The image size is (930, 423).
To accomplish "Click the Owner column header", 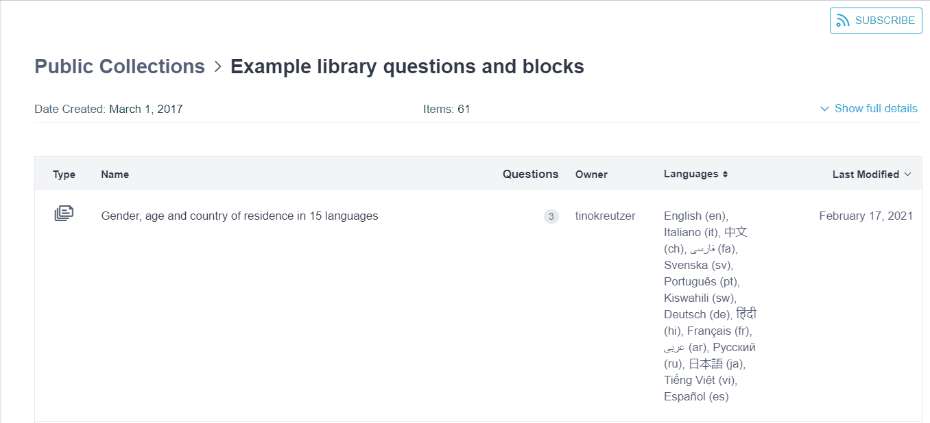I will (591, 175).
